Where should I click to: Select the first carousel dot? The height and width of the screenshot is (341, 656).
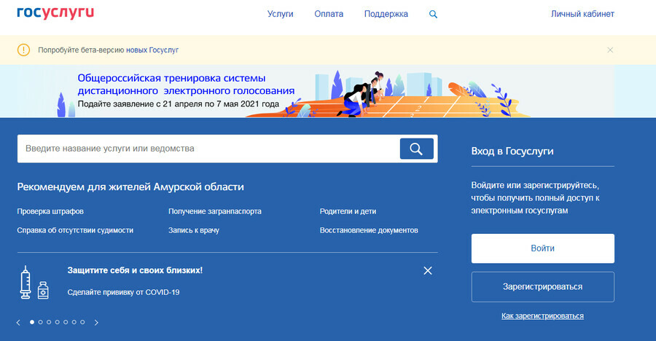(x=32, y=322)
